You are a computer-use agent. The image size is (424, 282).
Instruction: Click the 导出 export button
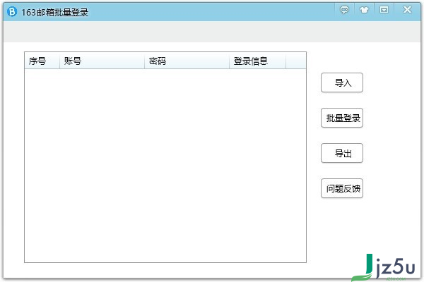tap(342, 153)
